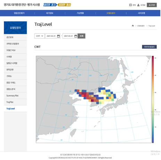The image size is (161, 160).
Task: Click the 이미지다운로드 download button
Action: 149,47
